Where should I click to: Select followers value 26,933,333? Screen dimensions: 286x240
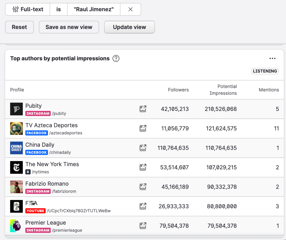coord(174,206)
